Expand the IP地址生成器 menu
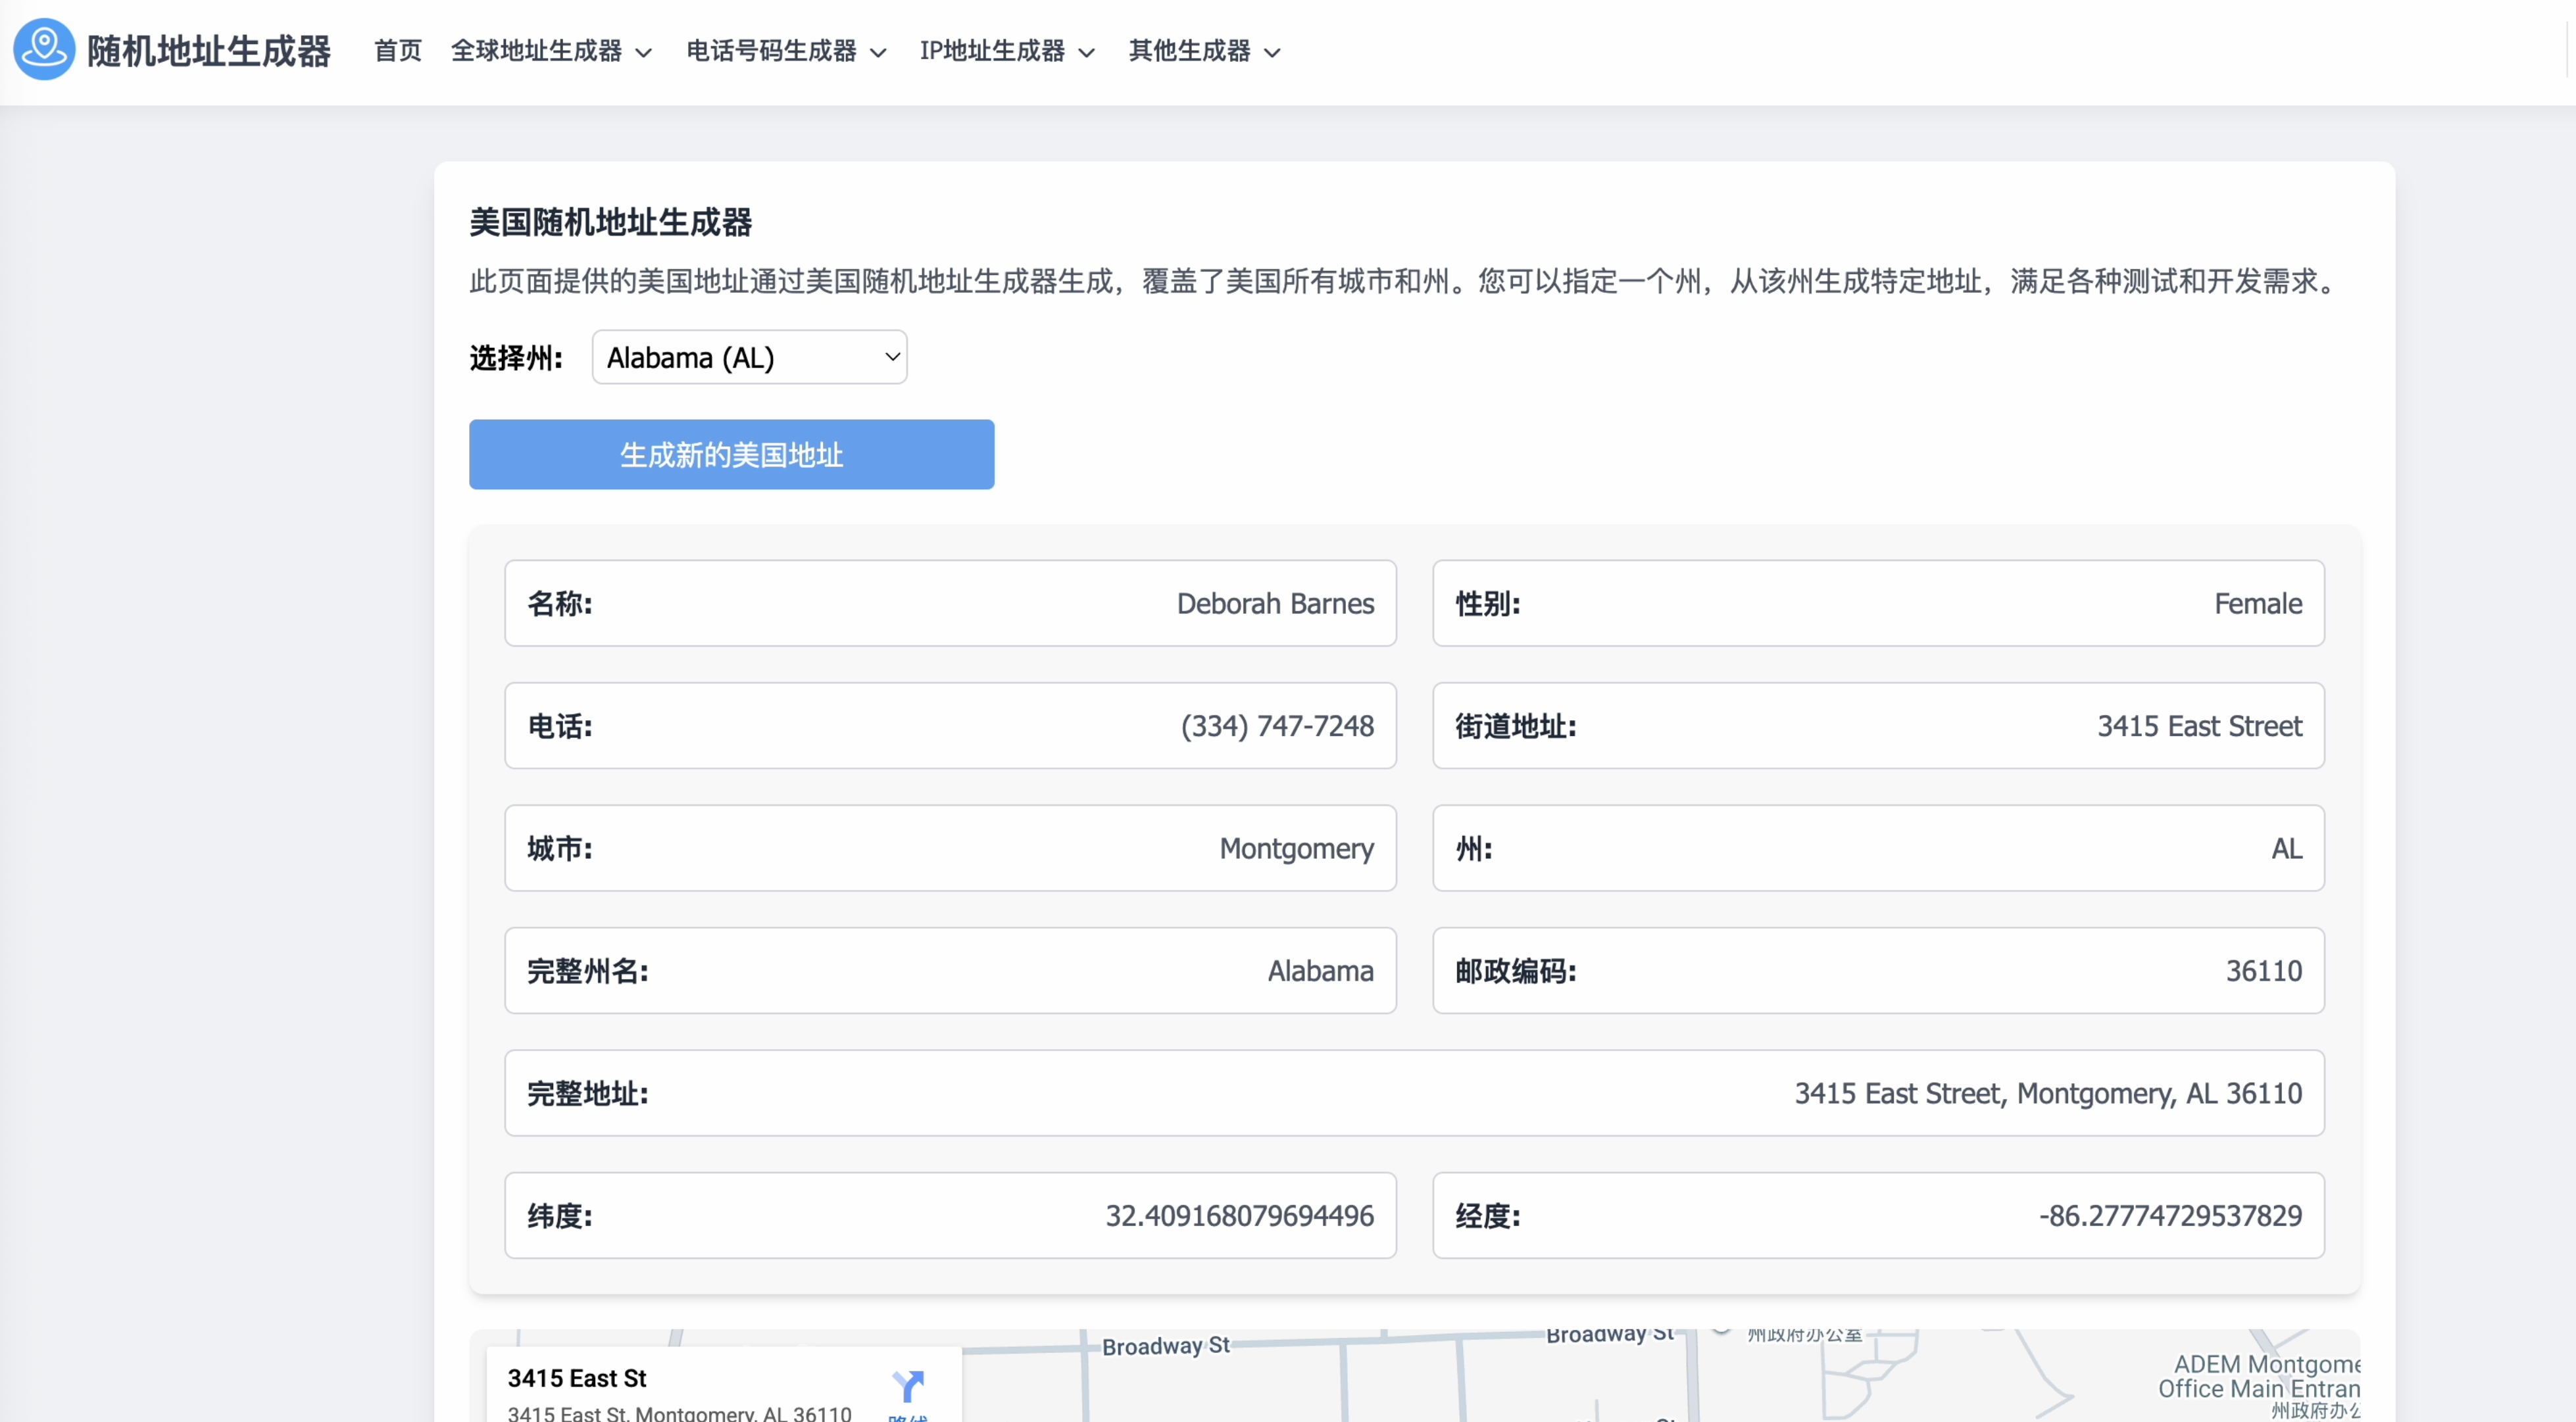Screen dimensions: 2576x1422 tap(1007, 51)
